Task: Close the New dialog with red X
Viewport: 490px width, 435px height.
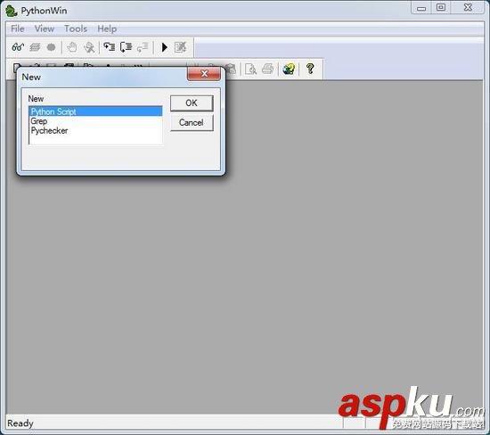Action: 204,74
